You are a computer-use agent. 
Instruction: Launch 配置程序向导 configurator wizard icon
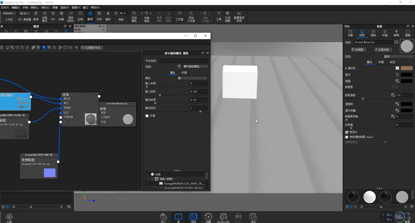pos(239,13)
